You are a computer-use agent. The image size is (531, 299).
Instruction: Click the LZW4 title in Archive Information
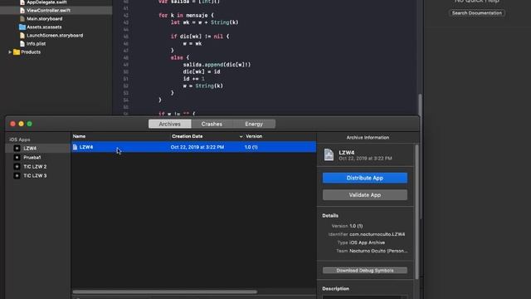click(347, 153)
